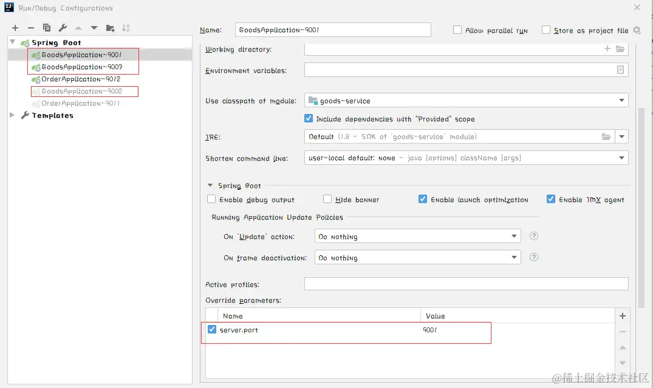Select OrderApplication-9012 configuration
This screenshot has height=388, width=653.
(x=81, y=79)
